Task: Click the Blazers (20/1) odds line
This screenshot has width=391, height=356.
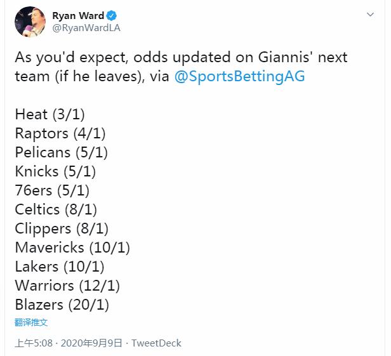Action: (62, 305)
